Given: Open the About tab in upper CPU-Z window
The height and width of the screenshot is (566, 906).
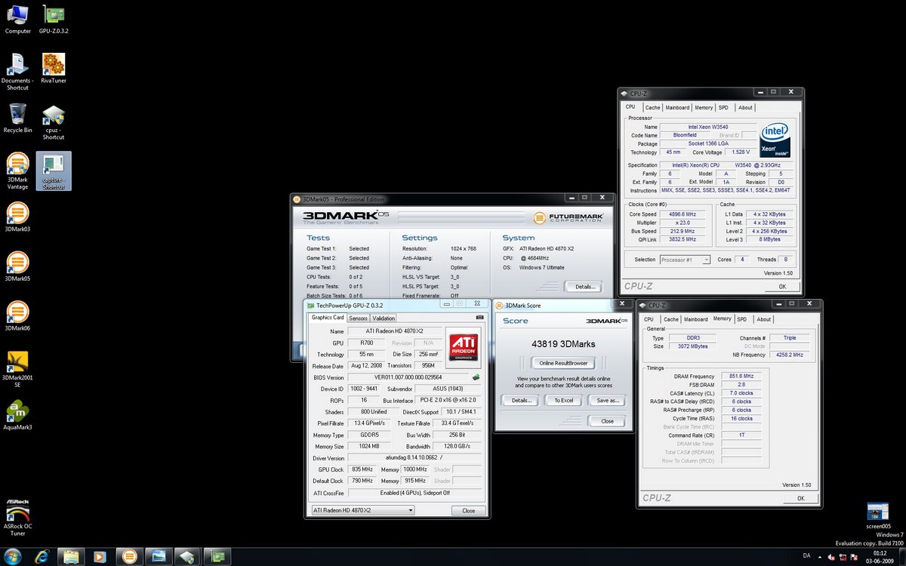Looking at the screenshot, I should 745,108.
